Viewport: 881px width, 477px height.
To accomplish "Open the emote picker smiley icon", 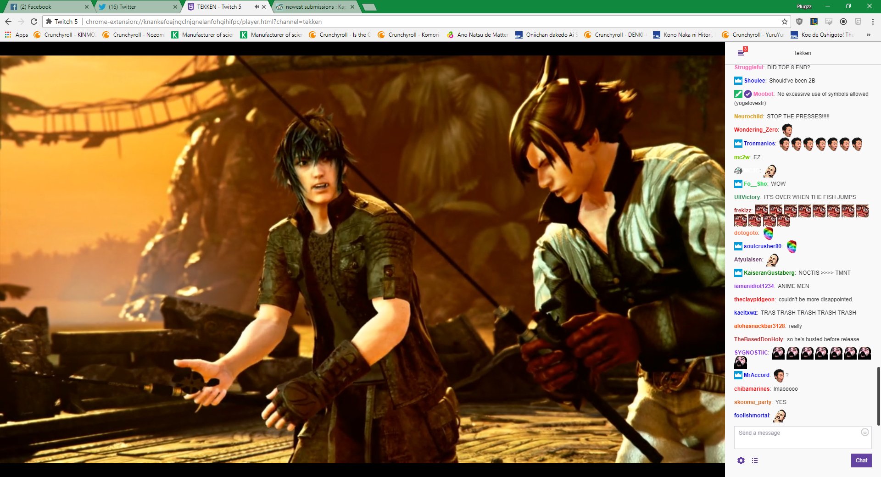I will (865, 432).
